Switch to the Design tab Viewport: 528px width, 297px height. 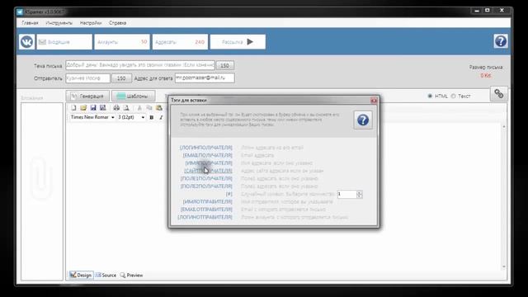pyautogui.click(x=81, y=275)
